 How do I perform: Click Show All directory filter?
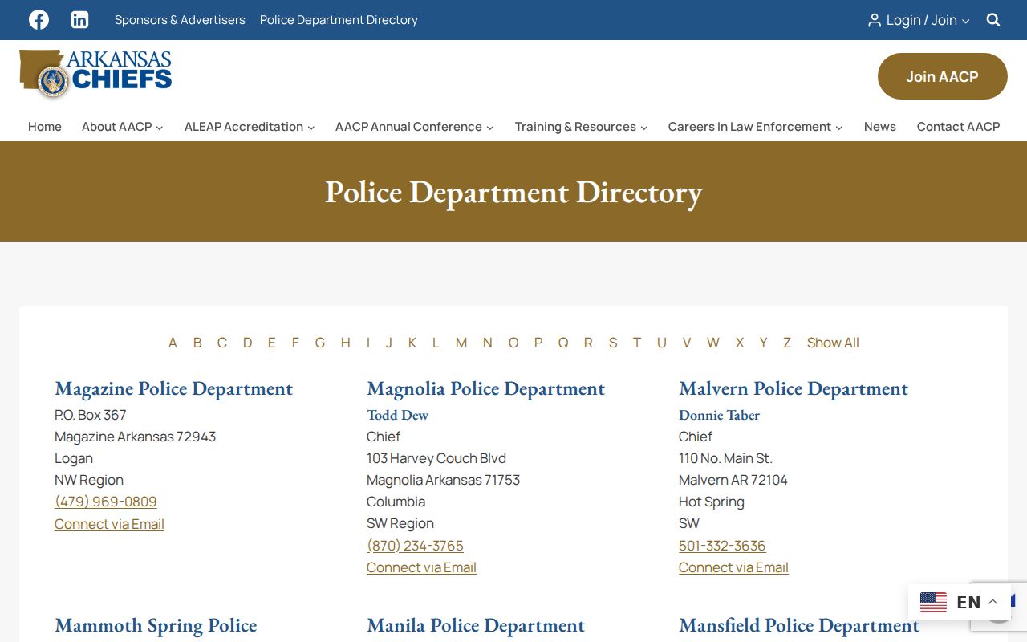point(833,343)
